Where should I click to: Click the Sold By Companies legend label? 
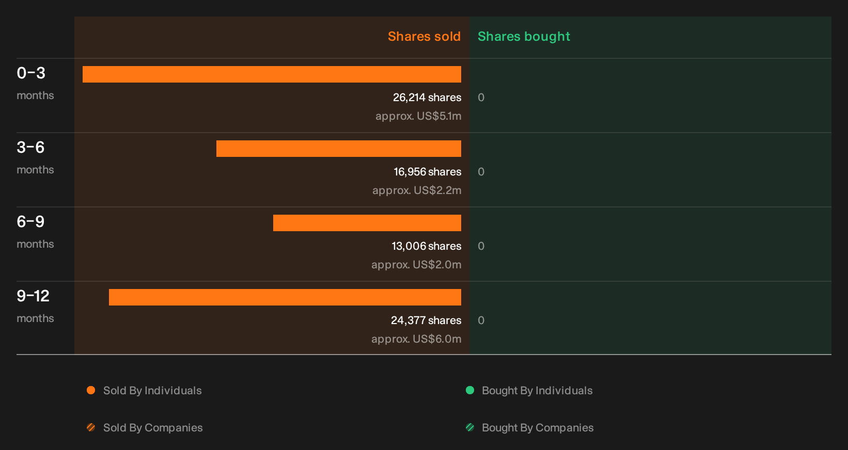coord(153,428)
